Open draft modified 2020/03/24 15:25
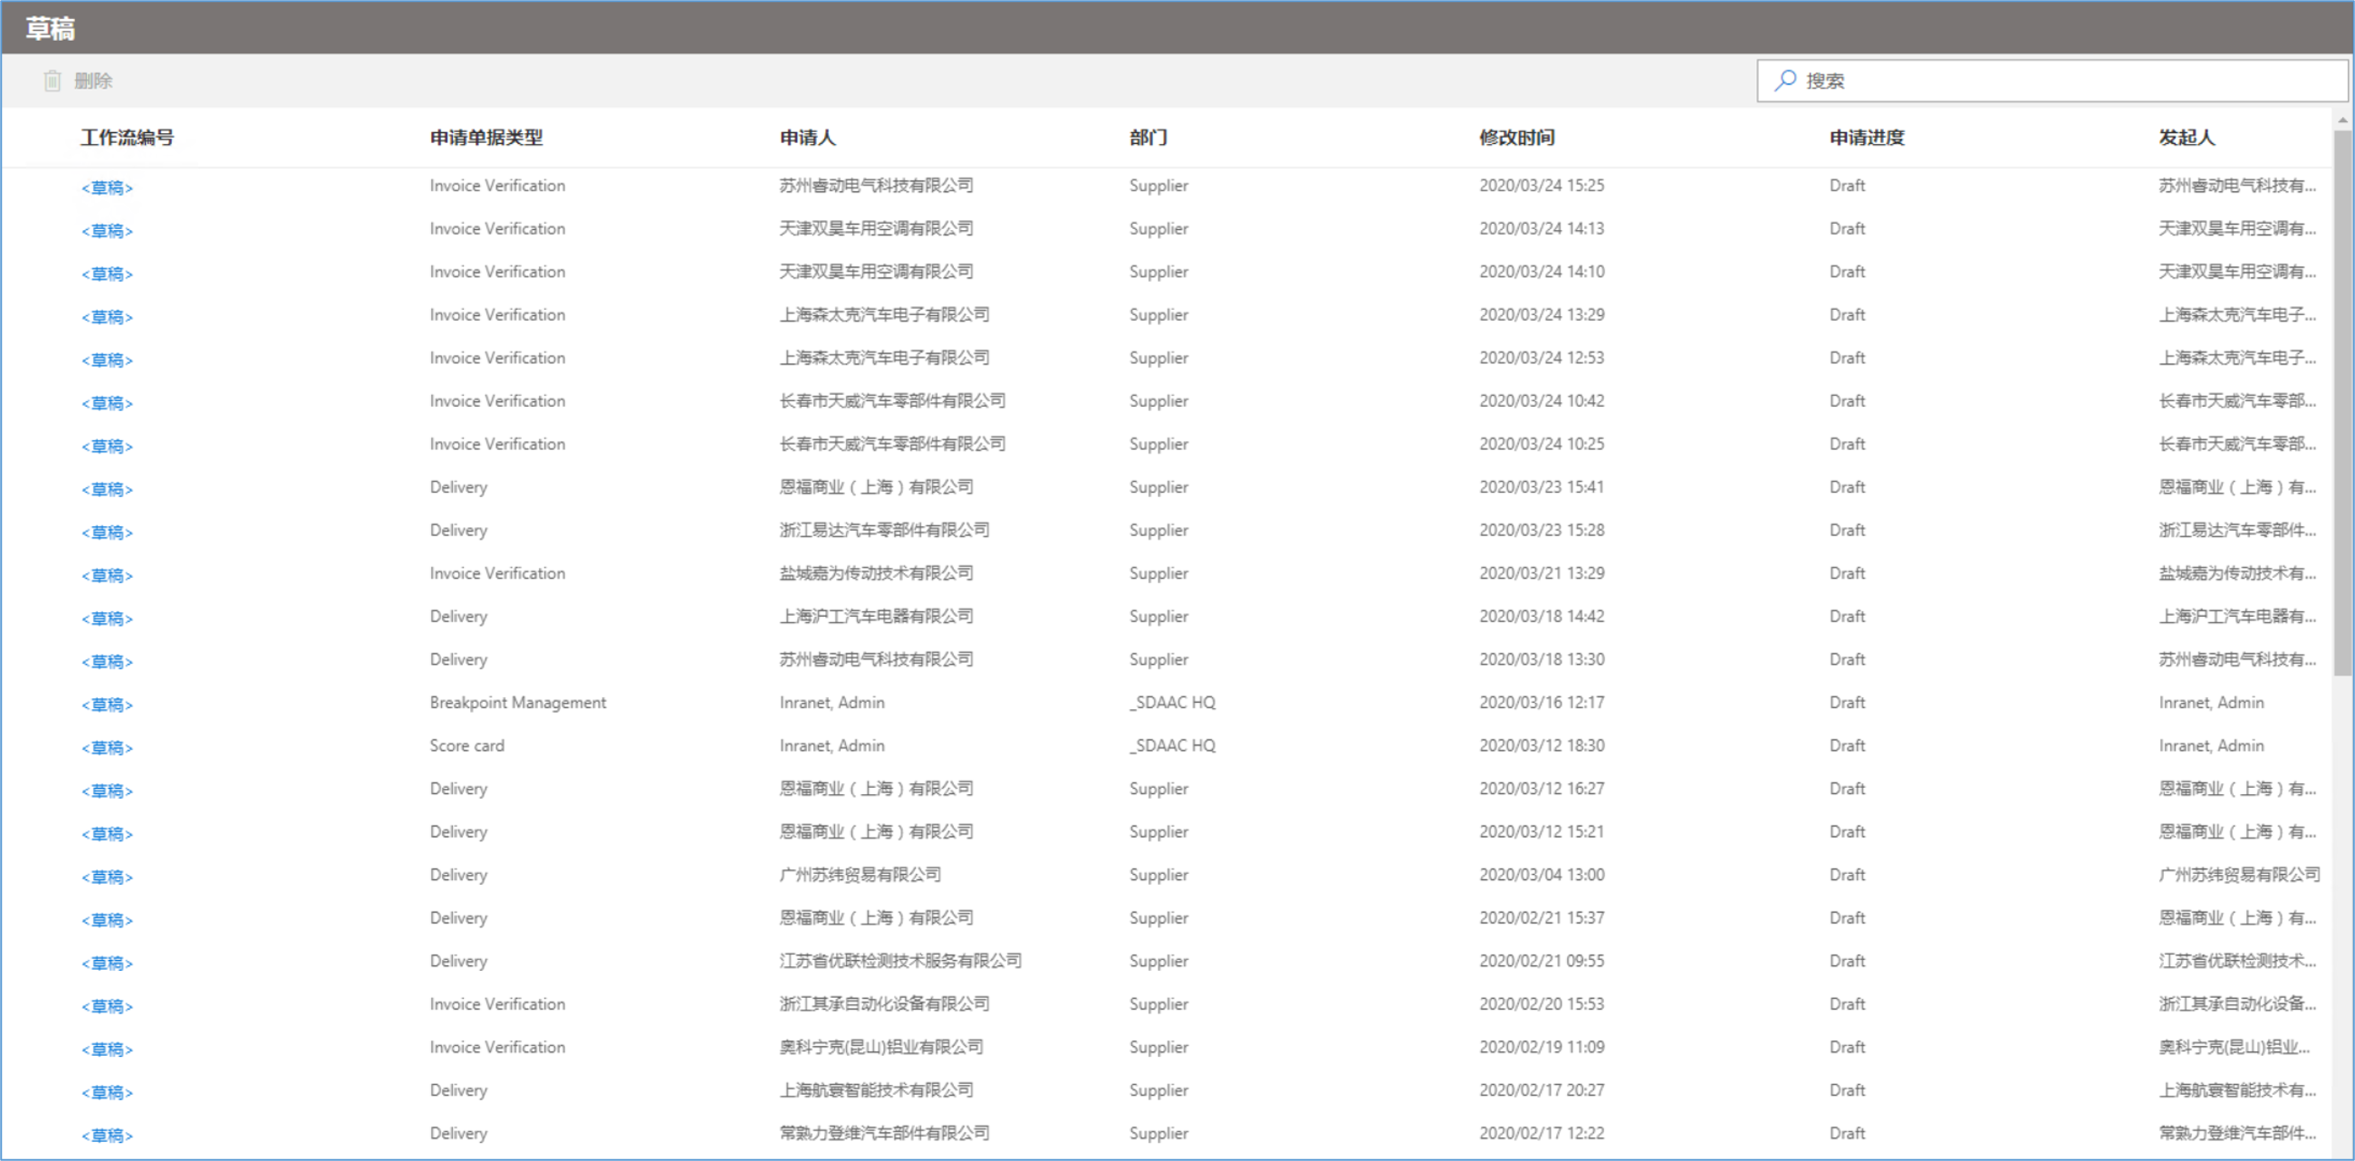 107,187
